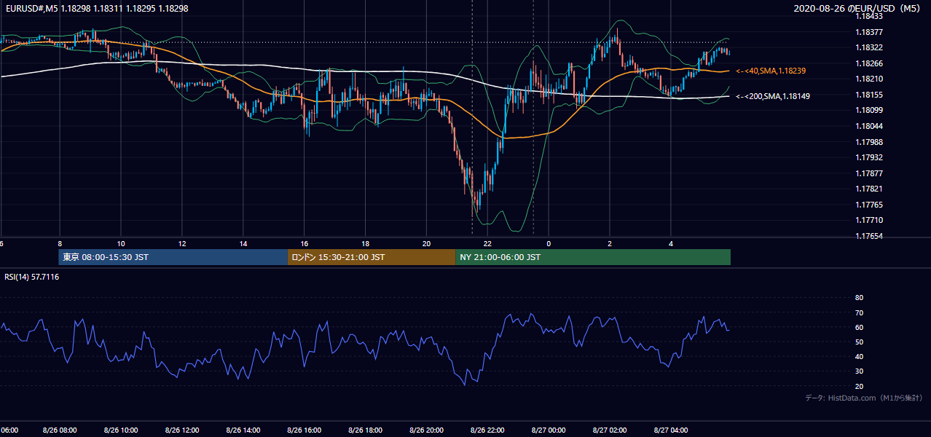Click price level 1.17821 on axis
This screenshot has height=437, width=931.
tap(869, 189)
